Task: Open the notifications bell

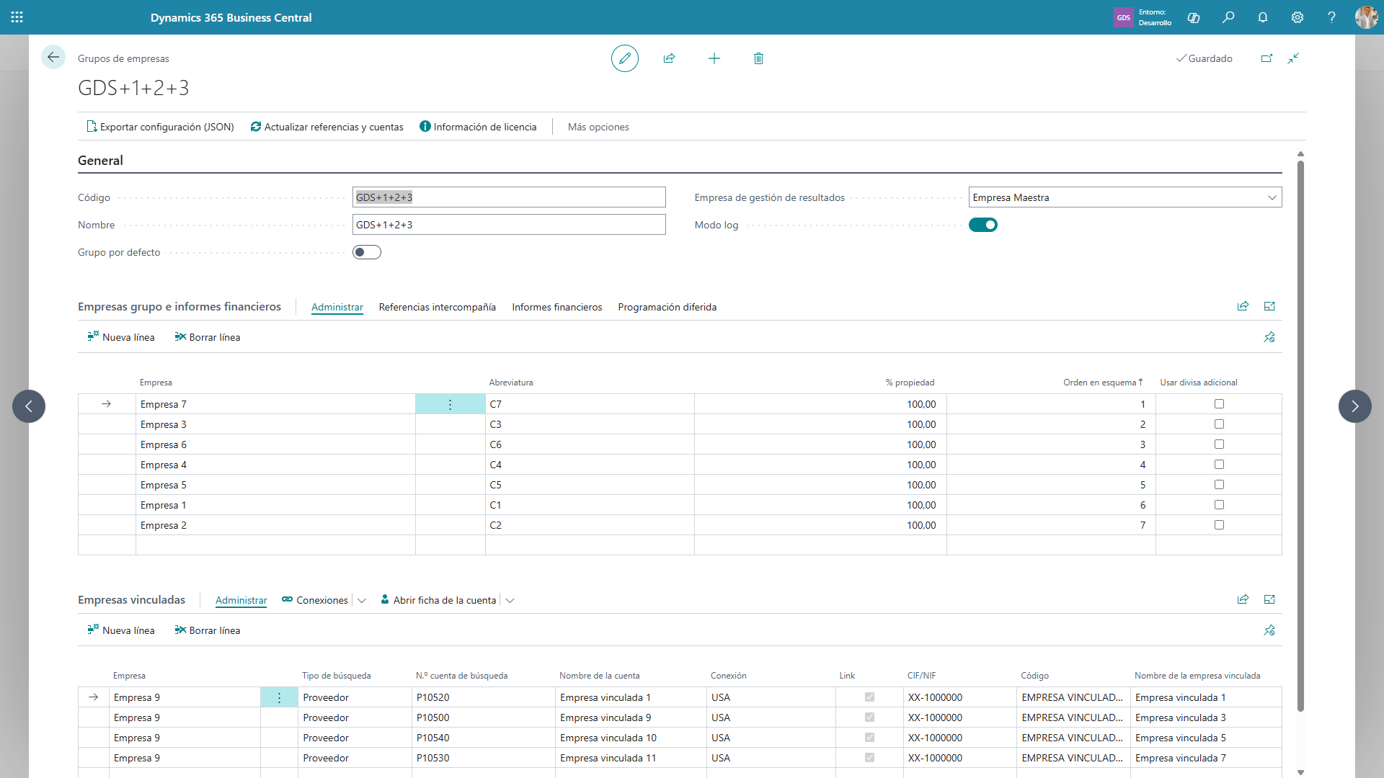Action: point(1263,17)
